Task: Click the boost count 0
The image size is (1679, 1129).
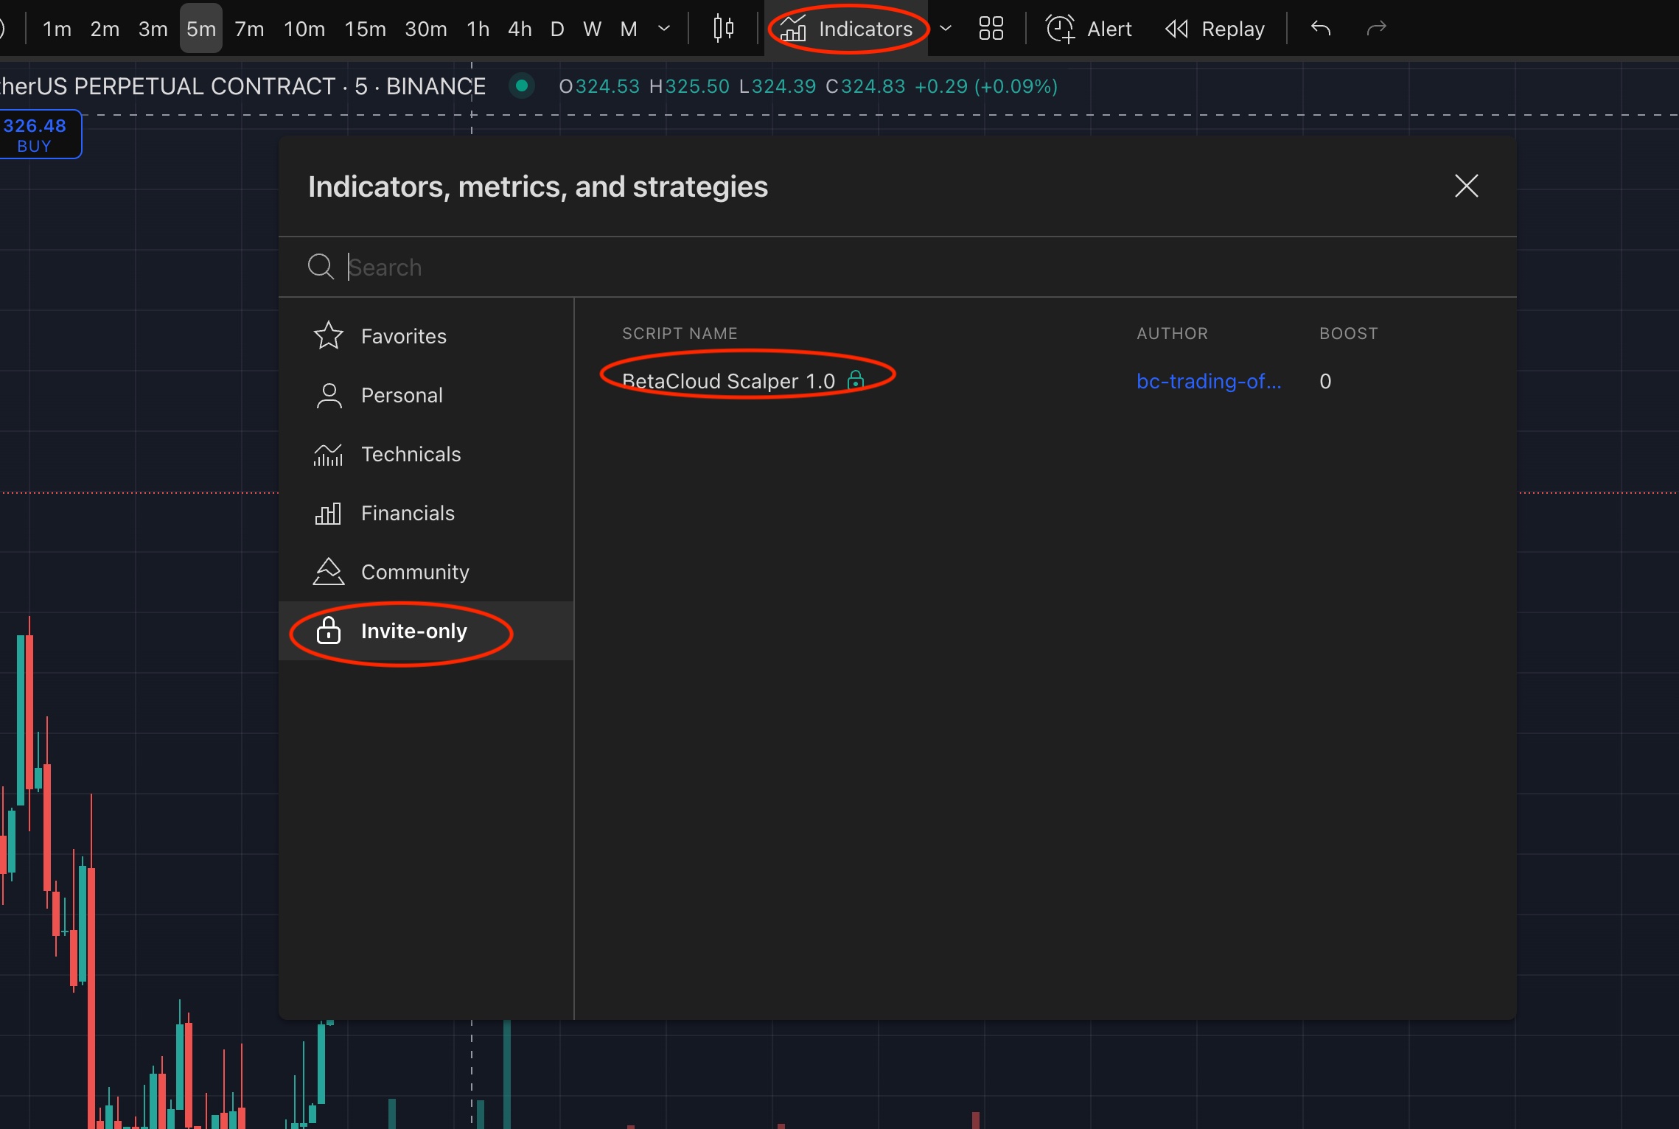Action: (x=1325, y=381)
